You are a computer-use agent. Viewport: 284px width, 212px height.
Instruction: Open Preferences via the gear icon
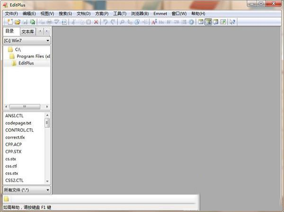coord(191,22)
